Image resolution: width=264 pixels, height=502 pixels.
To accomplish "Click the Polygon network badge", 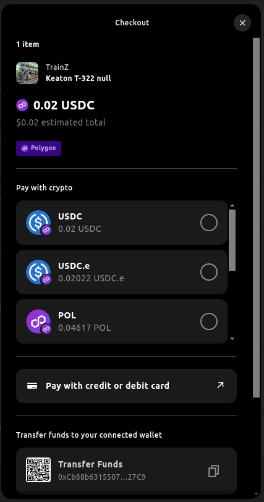I will pyautogui.click(x=38, y=148).
